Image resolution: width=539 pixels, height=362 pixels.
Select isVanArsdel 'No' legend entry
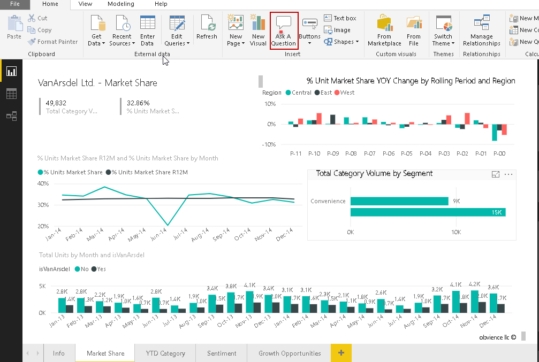pyautogui.click(x=81, y=269)
